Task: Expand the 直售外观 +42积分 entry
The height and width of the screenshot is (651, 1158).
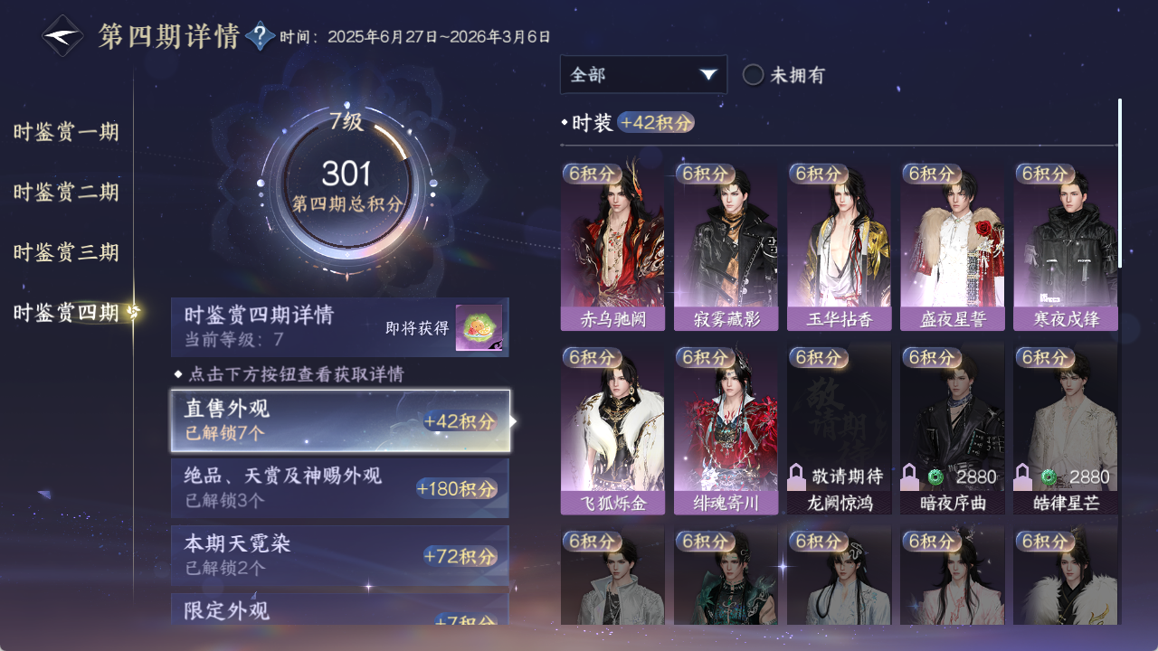Action: coord(340,420)
